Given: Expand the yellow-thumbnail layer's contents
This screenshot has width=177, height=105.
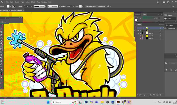Looking at the screenshot, I should click(x=144, y=36).
